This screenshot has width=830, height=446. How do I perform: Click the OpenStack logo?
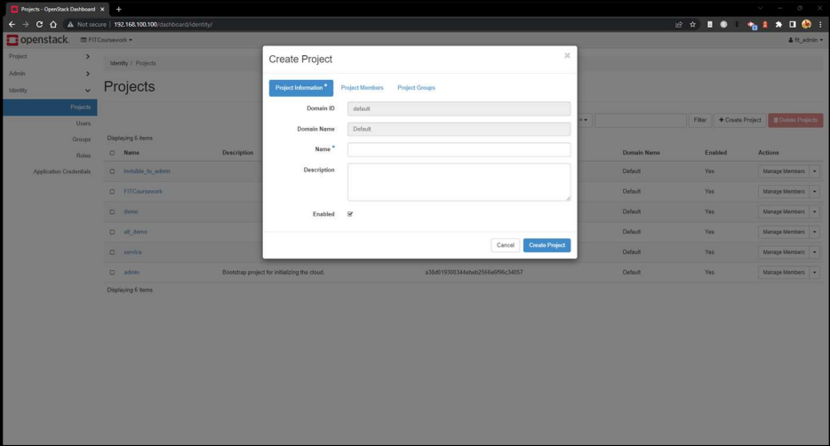click(x=38, y=40)
